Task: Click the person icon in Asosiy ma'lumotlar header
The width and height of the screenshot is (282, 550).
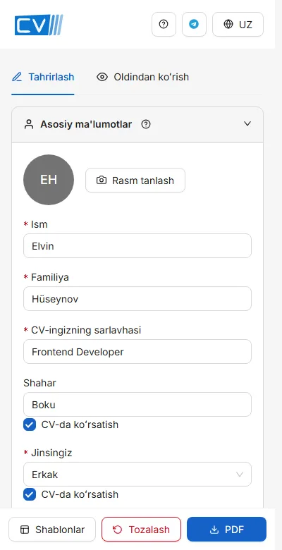Action: point(29,124)
